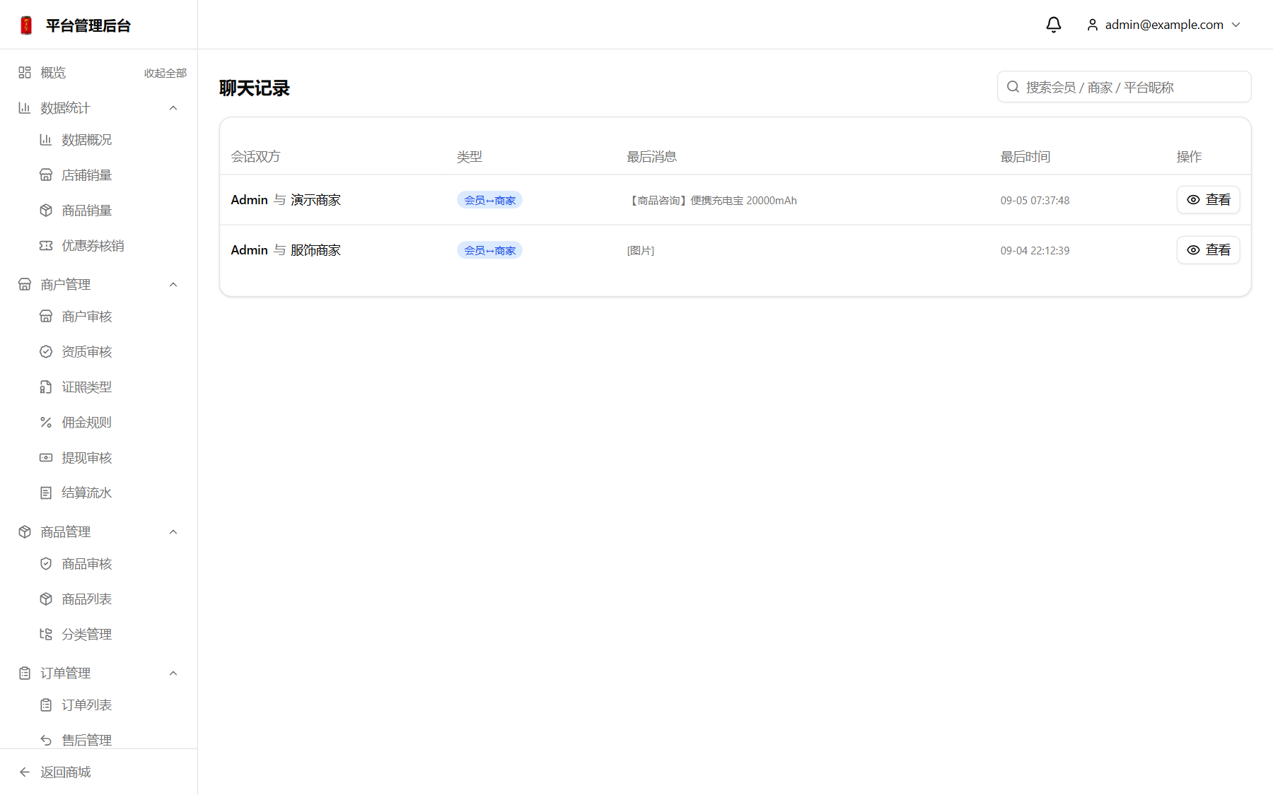
Task: Click the 聊天记录 page title
Action: tap(255, 88)
